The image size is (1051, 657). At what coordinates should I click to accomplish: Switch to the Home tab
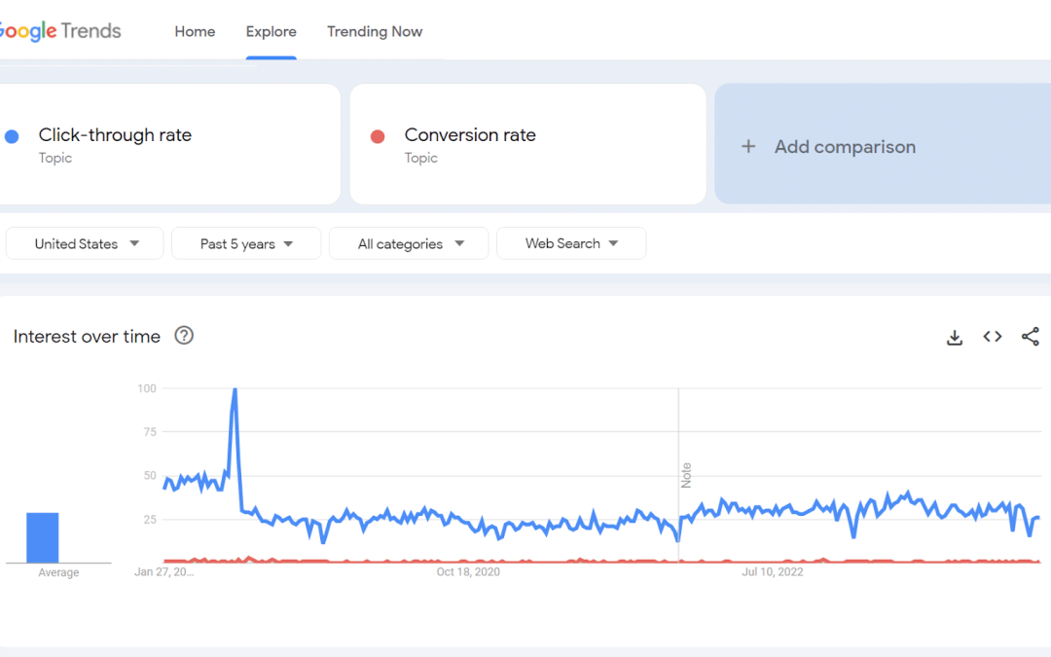tap(195, 31)
